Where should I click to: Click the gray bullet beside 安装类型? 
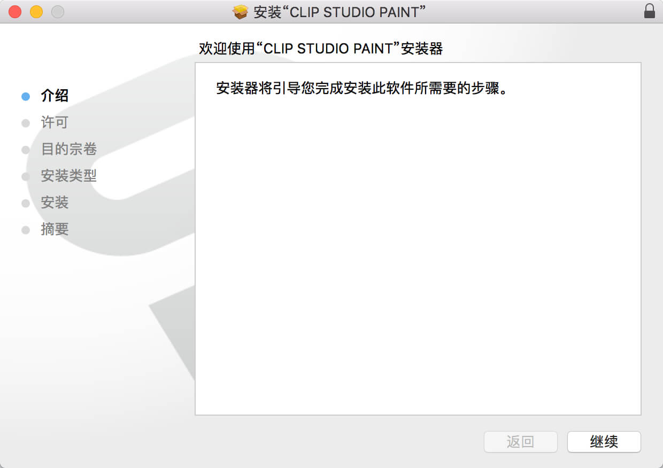coord(25,177)
